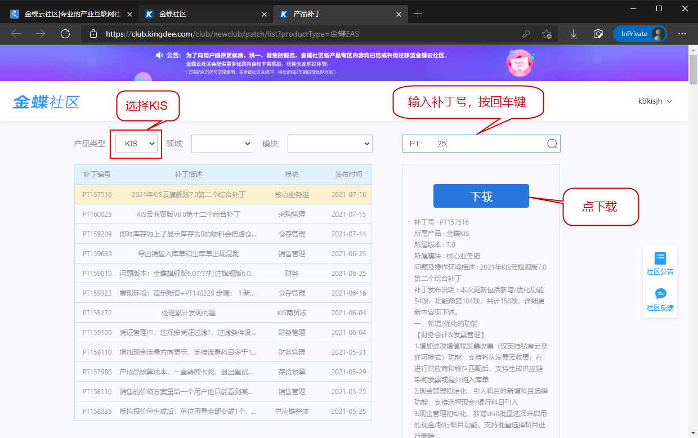Image resolution: width=698 pixels, height=438 pixels.
Task: Click the search magnifier icon in patch field
Action: pyautogui.click(x=552, y=144)
